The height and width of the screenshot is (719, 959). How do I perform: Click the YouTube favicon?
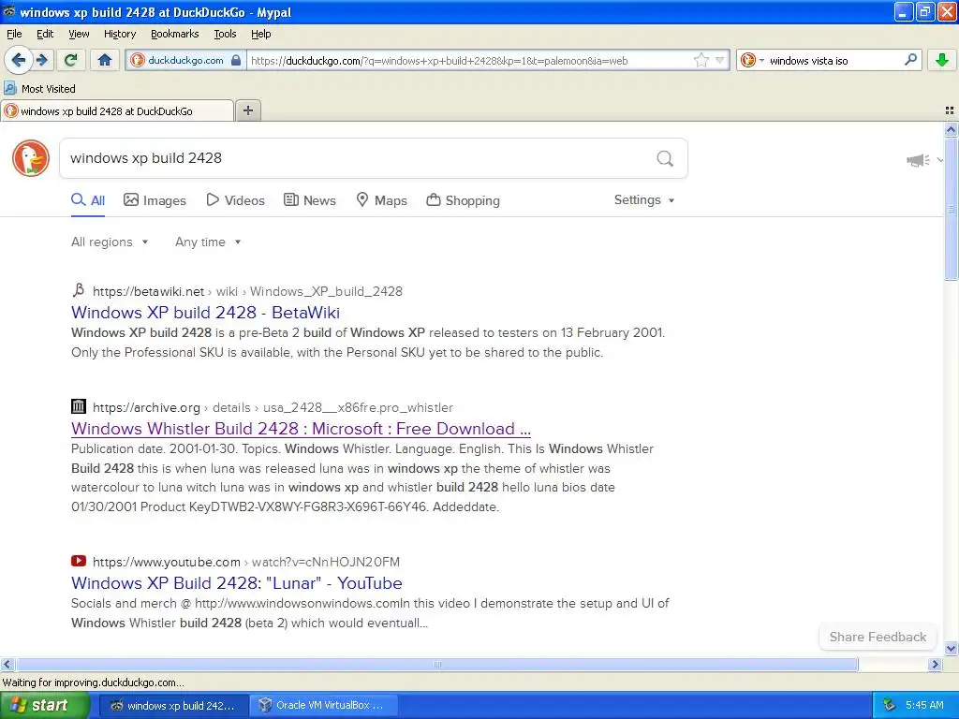click(79, 561)
